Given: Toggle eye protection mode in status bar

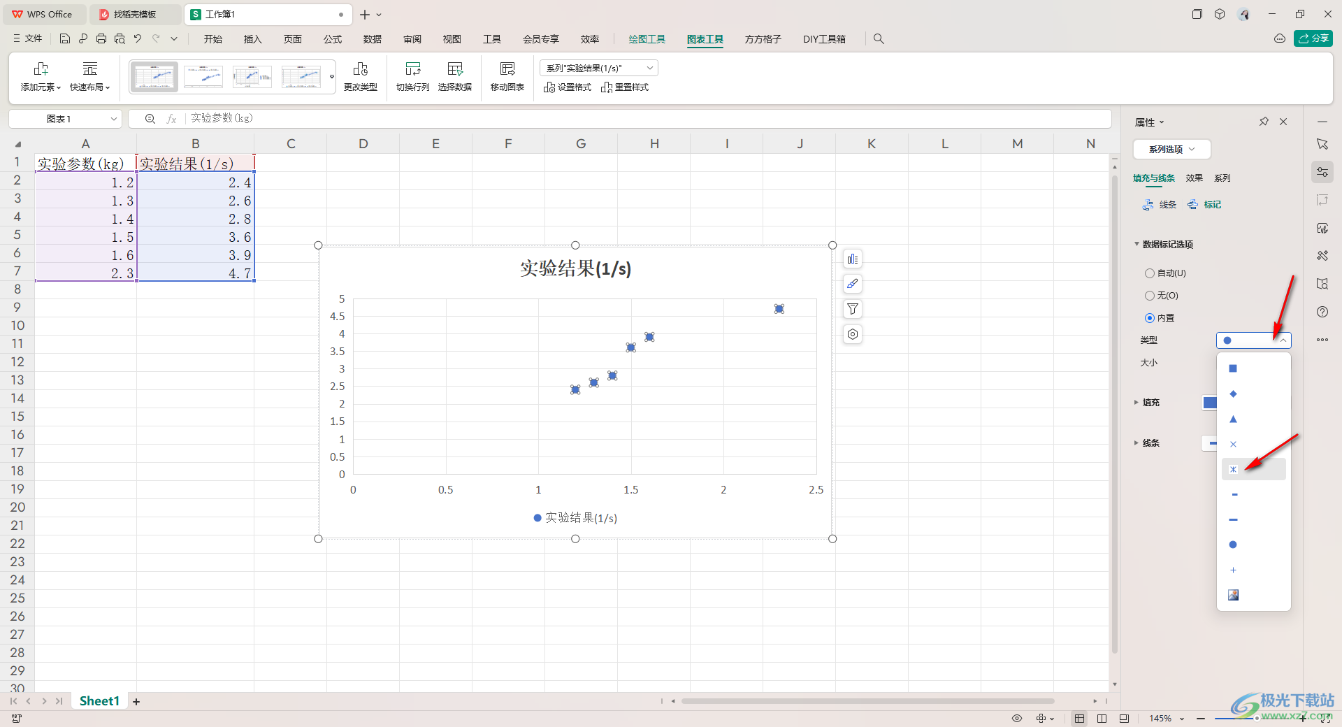Looking at the screenshot, I should tap(1017, 718).
